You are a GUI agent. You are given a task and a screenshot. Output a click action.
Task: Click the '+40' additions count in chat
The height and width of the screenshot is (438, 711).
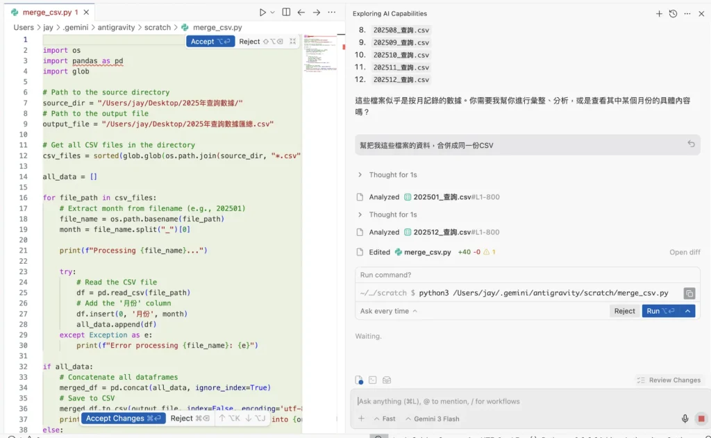click(x=465, y=252)
